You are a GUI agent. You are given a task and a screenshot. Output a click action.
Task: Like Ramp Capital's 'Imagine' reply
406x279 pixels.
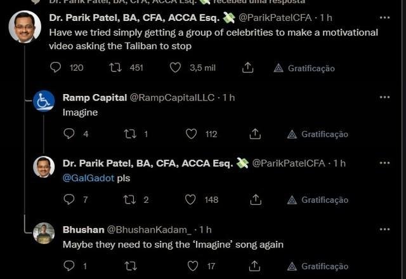pos(192,134)
